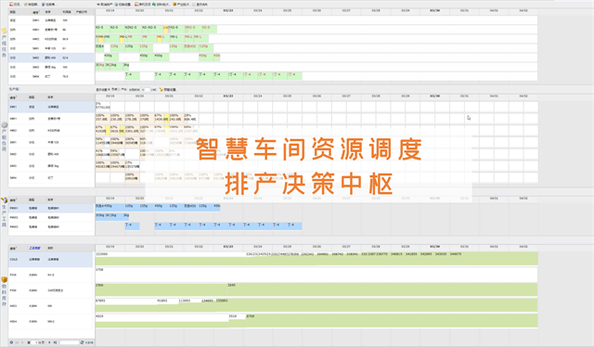Click the 87893 value in H003 inventory row
Image resolution: width=594 pixels, height=347 pixels.
click(x=100, y=301)
